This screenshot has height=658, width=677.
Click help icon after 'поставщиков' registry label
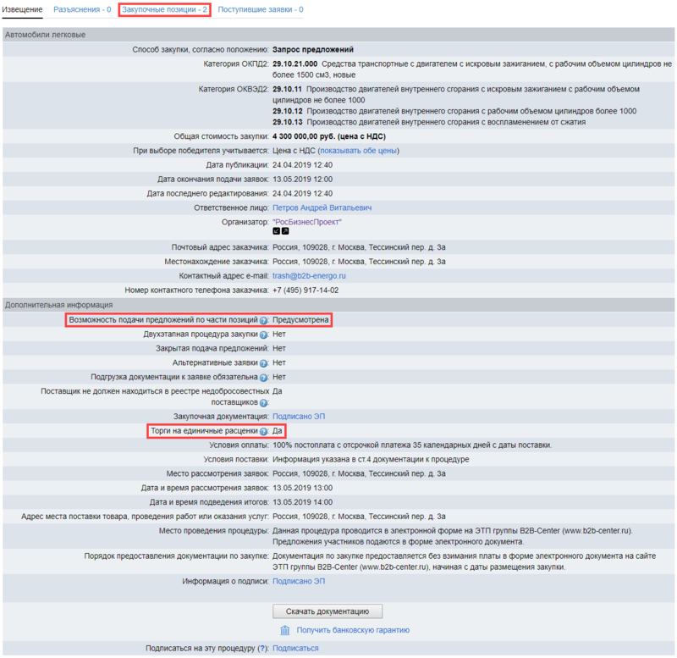(264, 402)
